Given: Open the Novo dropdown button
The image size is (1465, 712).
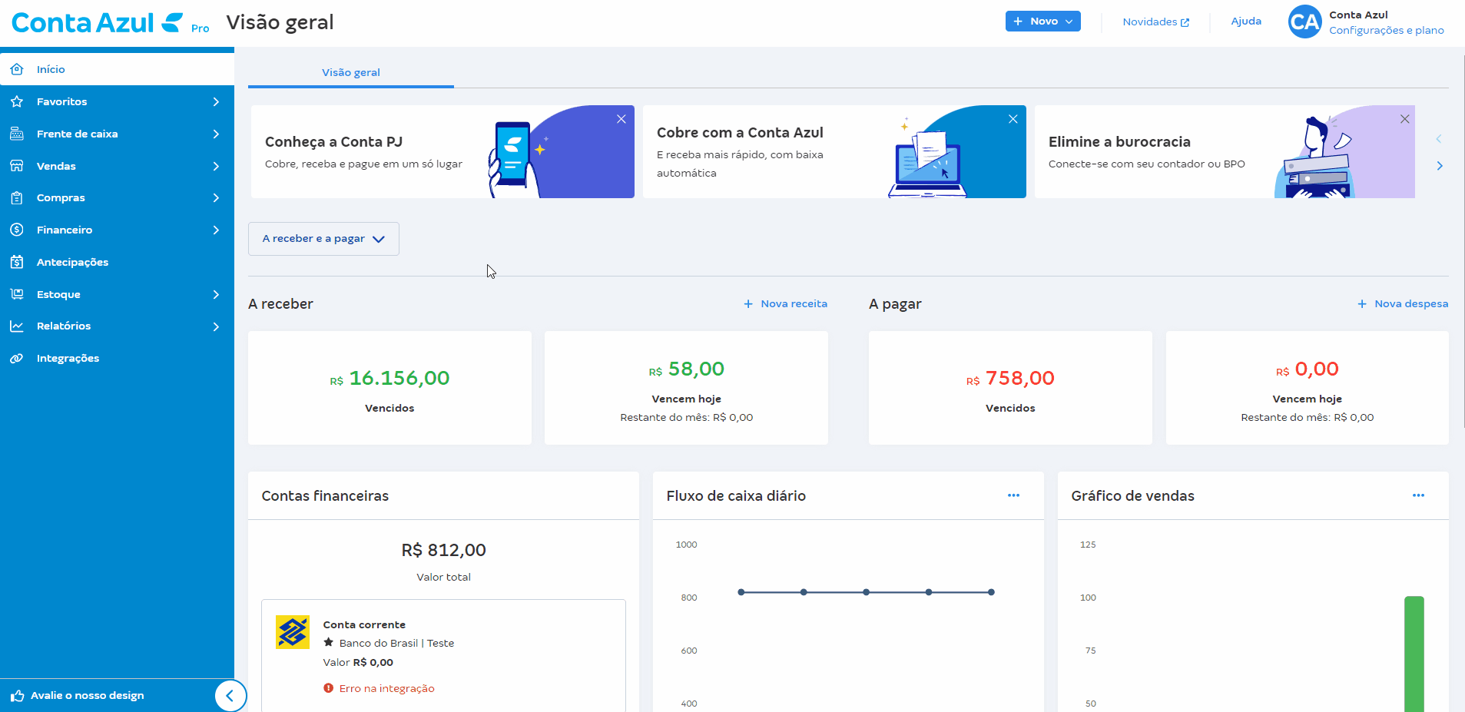Looking at the screenshot, I should tap(1042, 22).
